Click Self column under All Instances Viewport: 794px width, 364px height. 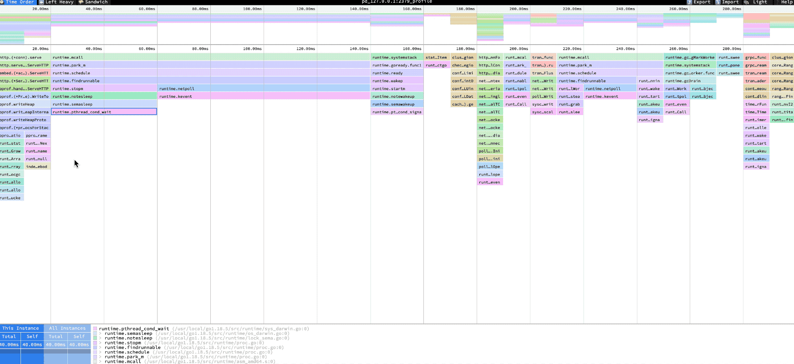point(79,337)
